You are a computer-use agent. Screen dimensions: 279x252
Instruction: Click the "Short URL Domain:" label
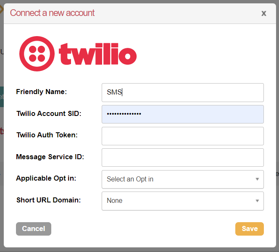click(x=48, y=200)
